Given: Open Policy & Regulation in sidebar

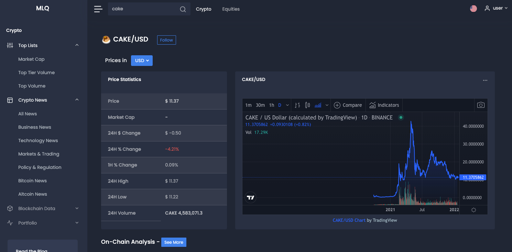Looking at the screenshot, I should [40, 167].
